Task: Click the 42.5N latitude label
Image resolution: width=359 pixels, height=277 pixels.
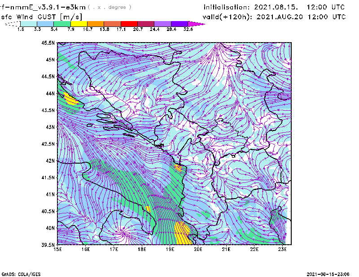Action: (x=48, y=144)
